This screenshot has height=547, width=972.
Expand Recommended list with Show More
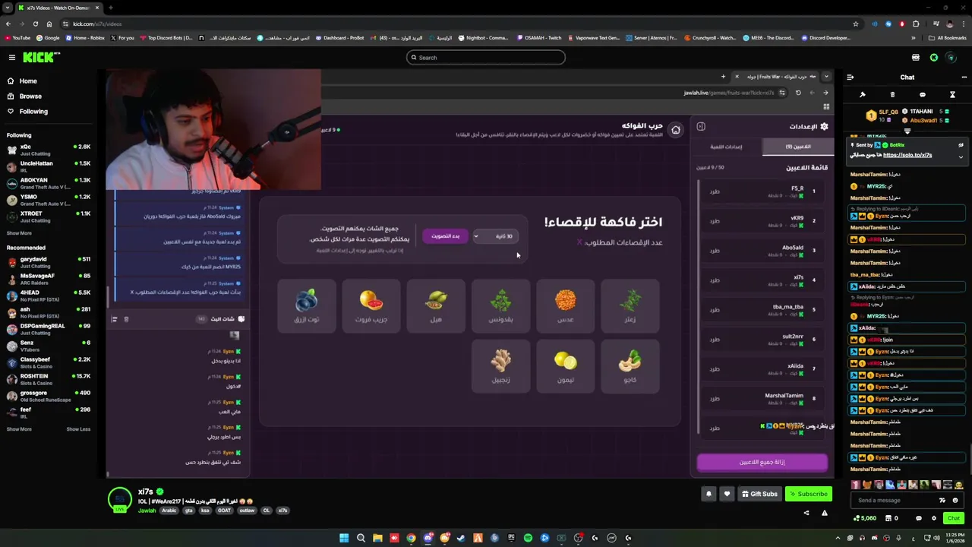coord(19,429)
